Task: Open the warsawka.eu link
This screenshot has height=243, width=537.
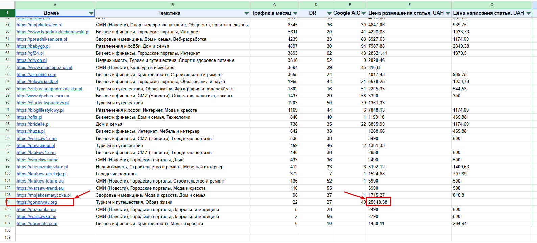Action: pos(36,216)
